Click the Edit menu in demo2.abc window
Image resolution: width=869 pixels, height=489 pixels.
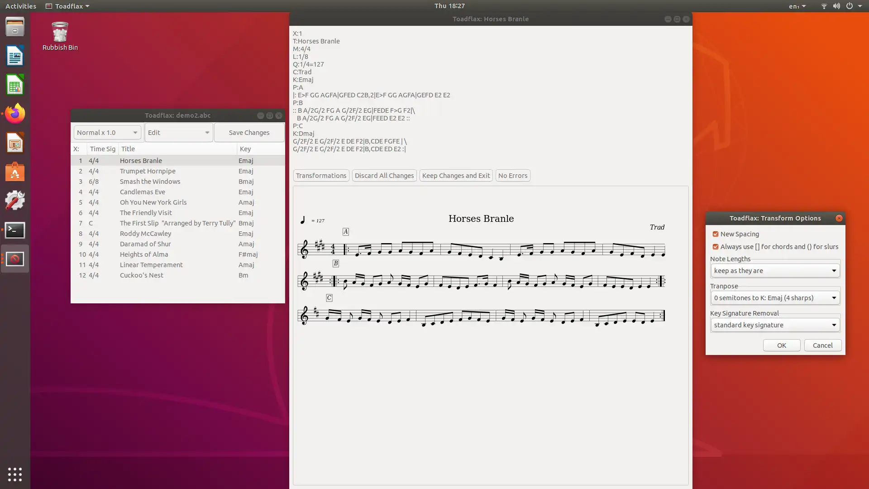point(178,132)
